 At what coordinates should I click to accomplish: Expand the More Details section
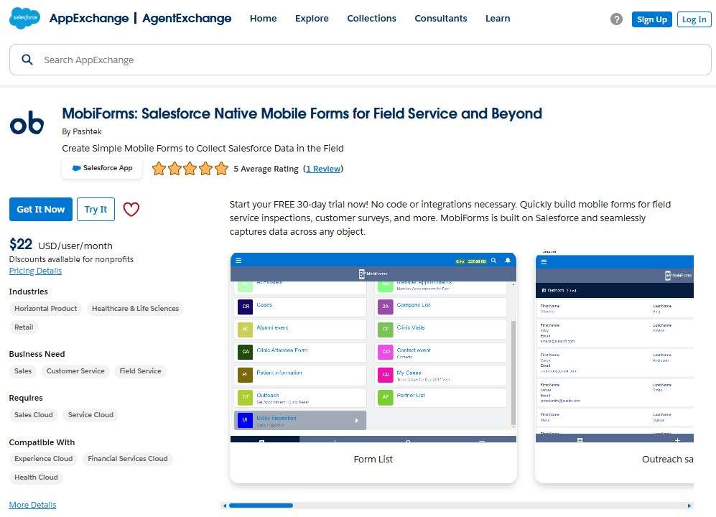click(x=32, y=504)
